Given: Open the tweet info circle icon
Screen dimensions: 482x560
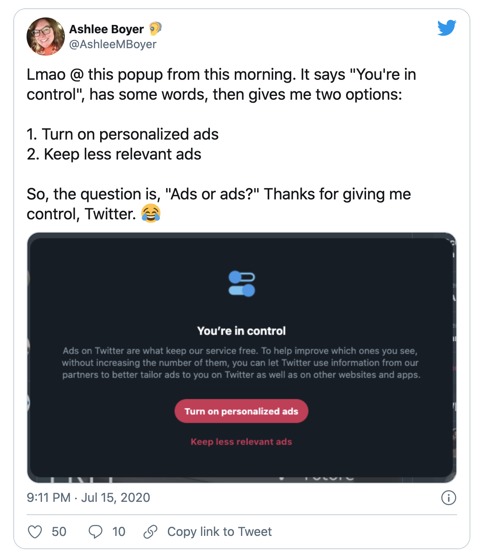Looking at the screenshot, I should [x=449, y=498].
